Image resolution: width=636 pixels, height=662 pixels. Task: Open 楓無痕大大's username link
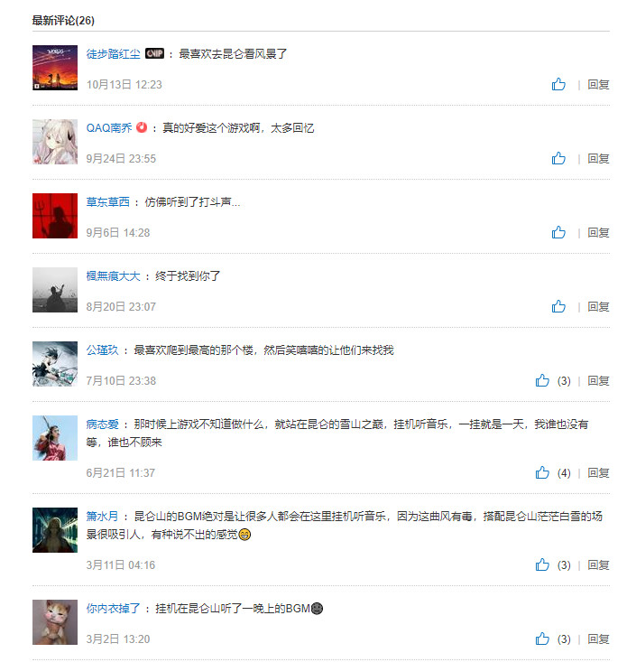[x=113, y=276]
